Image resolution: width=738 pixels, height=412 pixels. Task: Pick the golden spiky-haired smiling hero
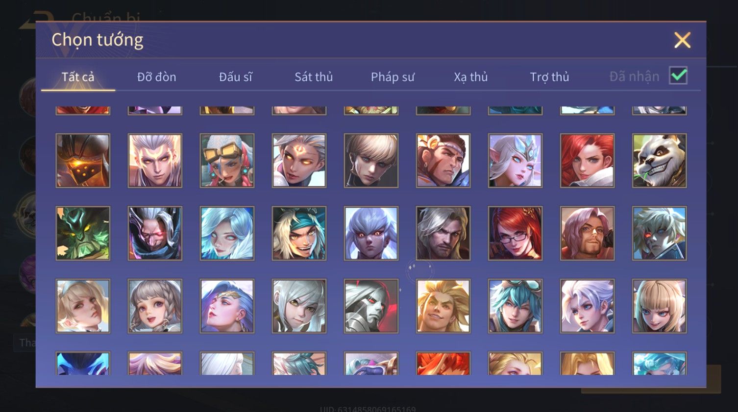(443, 306)
